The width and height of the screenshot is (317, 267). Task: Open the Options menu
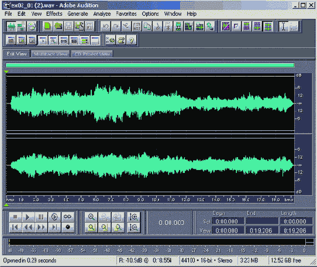pyautogui.click(x=150, y=14)
